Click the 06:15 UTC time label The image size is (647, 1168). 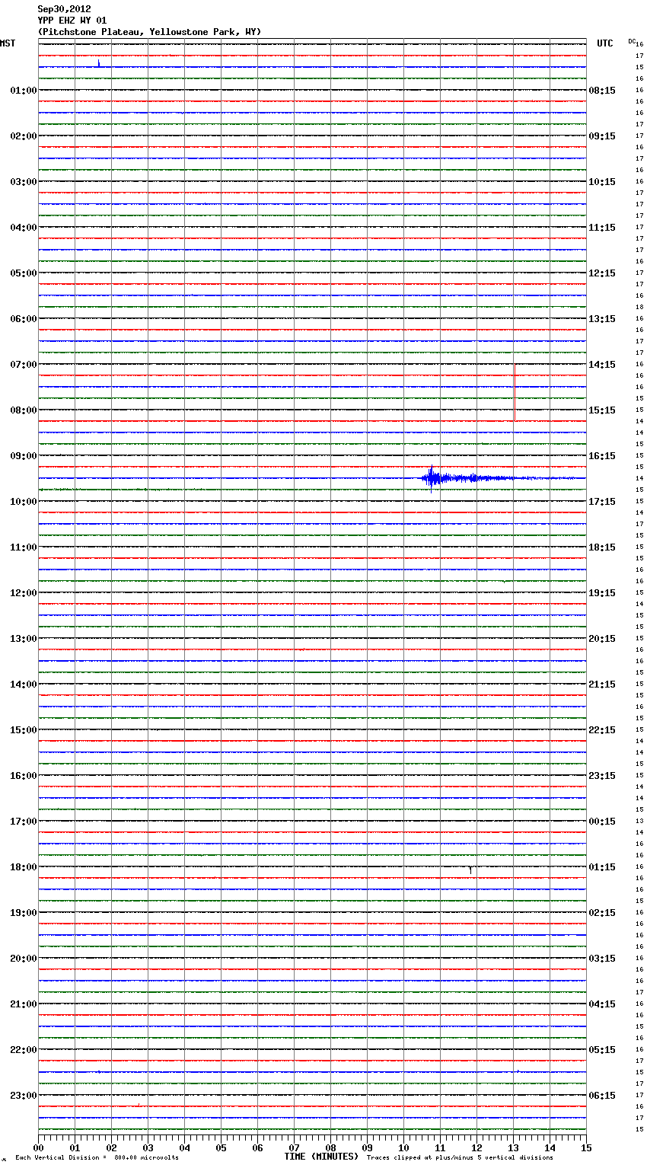pos(602,1096)
